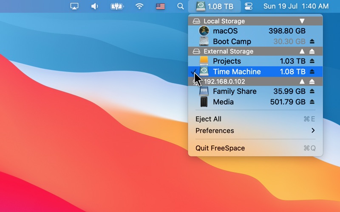Click the External Storage drive header icon
Viewport: 340px width, 212px height.
point(196,51)
